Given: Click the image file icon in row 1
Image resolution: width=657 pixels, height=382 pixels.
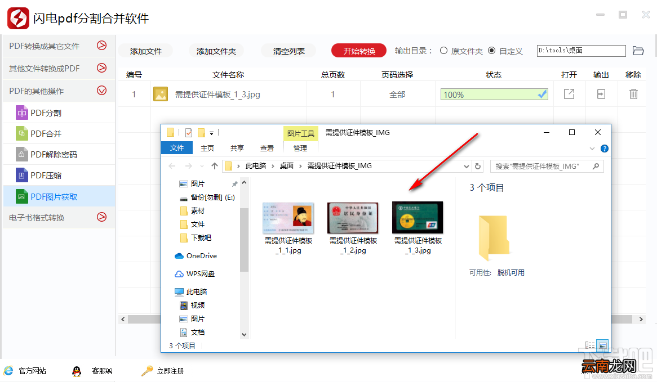Looking at the screenshot, I should [x=161, y=94].
